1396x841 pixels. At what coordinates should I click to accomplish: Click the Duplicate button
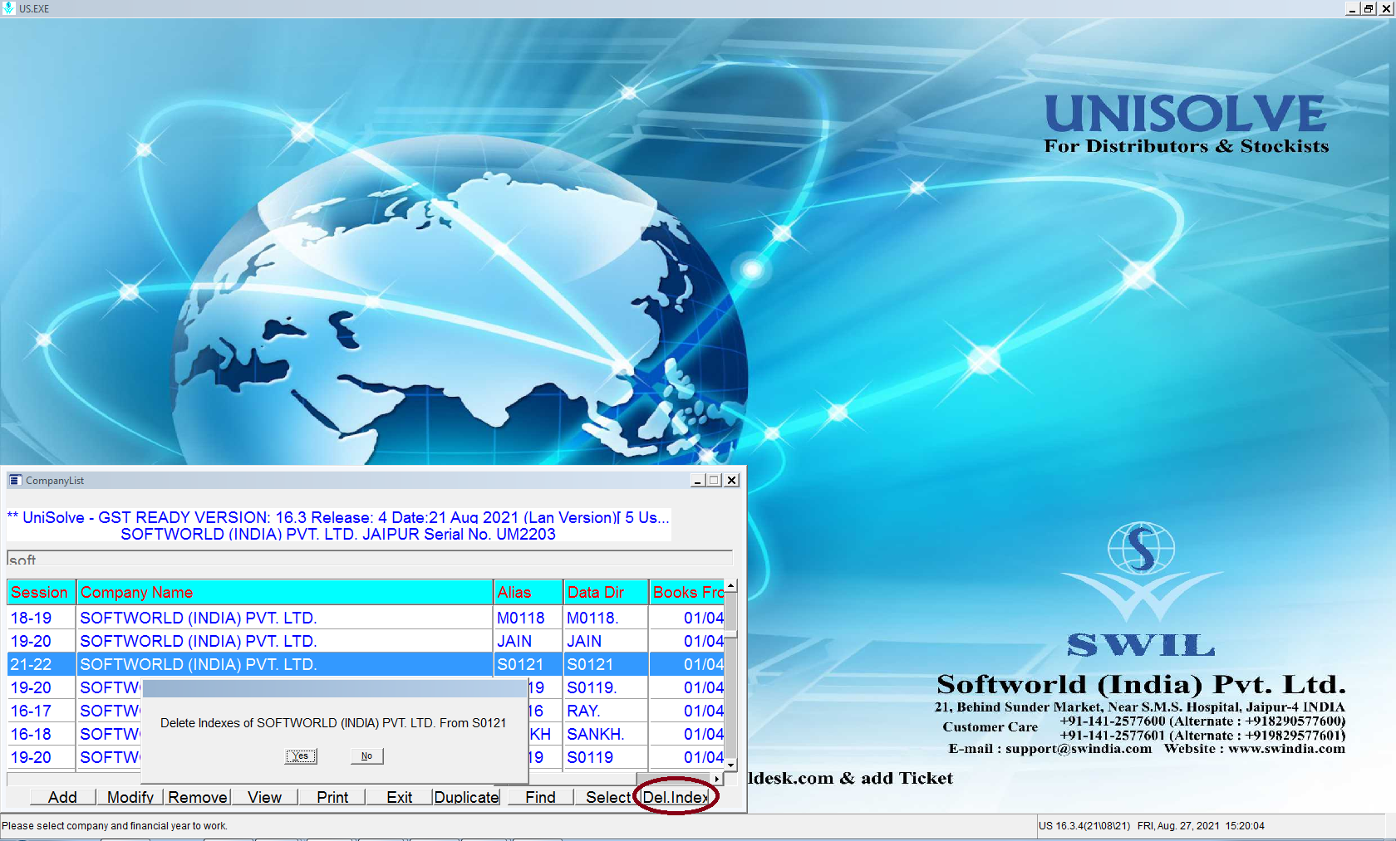(x=466, y=797)
